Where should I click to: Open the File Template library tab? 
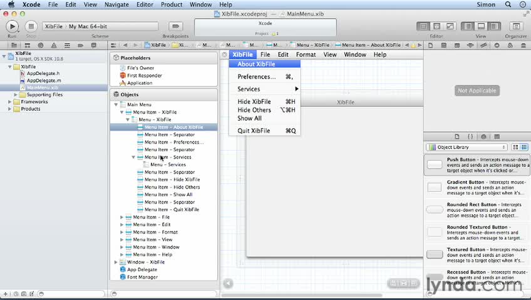(x=457, y=136)
